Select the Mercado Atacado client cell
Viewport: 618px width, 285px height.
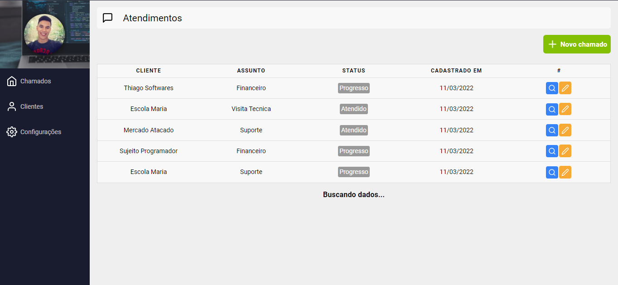pyautogui.click(x=149, y=130)
